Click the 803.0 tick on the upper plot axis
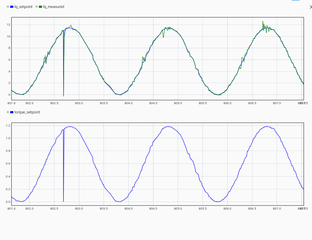This screenshot has width=312, height=240. 79,103
